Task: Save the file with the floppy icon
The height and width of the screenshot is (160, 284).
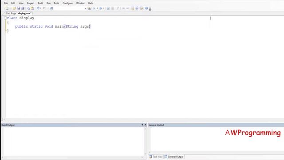Action: pos(19,8)
